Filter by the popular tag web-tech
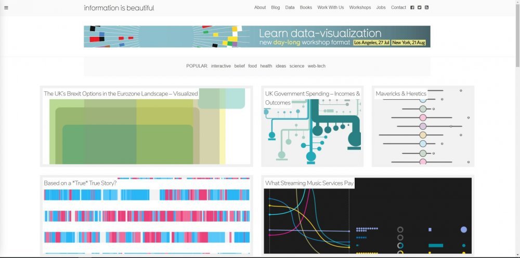 (317, 66)
